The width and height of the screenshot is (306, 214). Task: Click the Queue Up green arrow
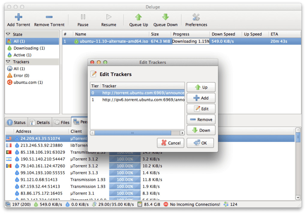pos(138,17)
